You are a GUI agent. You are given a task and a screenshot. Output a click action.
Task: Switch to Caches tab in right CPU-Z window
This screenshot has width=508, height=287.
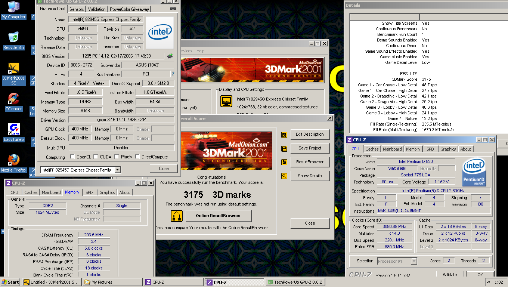(372, 149)
